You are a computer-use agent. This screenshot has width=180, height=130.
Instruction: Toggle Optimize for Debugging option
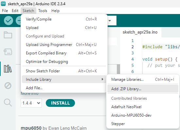pyautogui.click(x=64, y=62)
